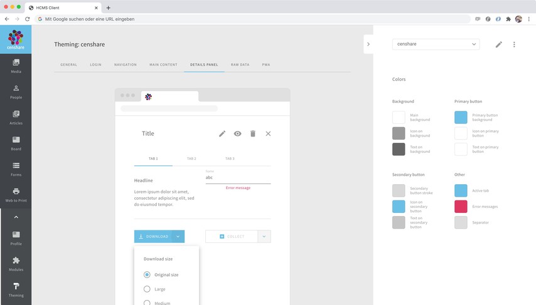Click the Headline text in preview
The image size is (536, 305).
click(143, 180)
